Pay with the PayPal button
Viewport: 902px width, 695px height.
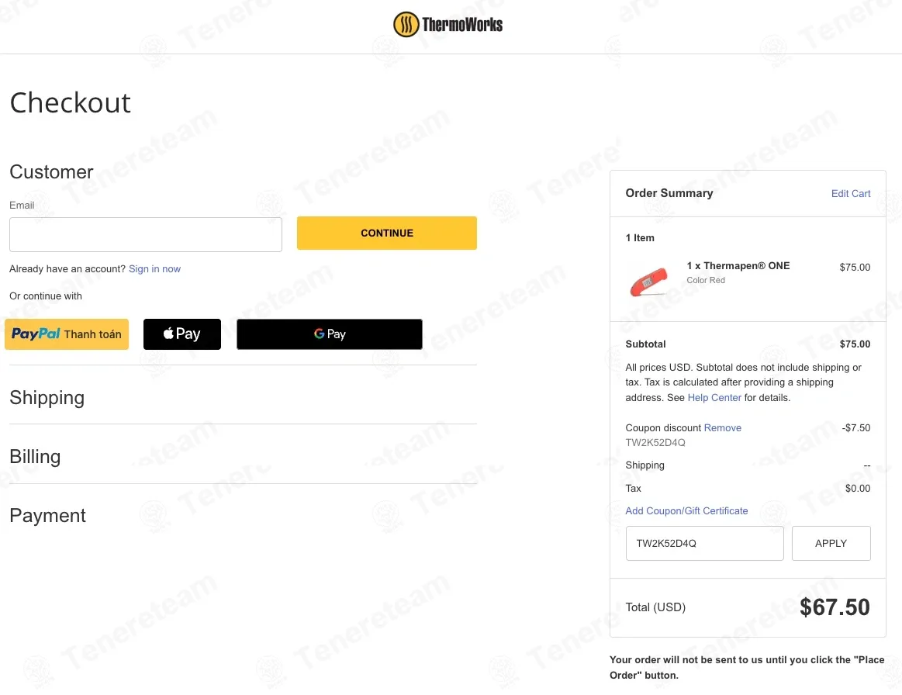tap(67, 334)
